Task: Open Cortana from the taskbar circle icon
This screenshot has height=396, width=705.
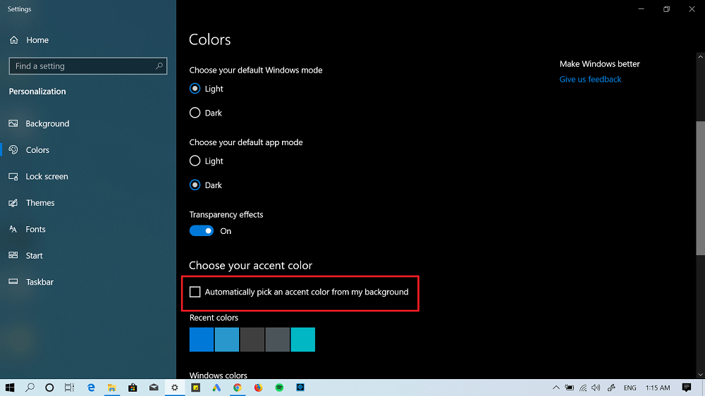Action: (x=49, y=388)
